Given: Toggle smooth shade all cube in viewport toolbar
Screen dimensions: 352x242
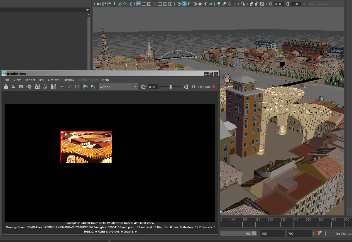Looking at the screenshot, I should pyautogui.click(x=184, y=4).
